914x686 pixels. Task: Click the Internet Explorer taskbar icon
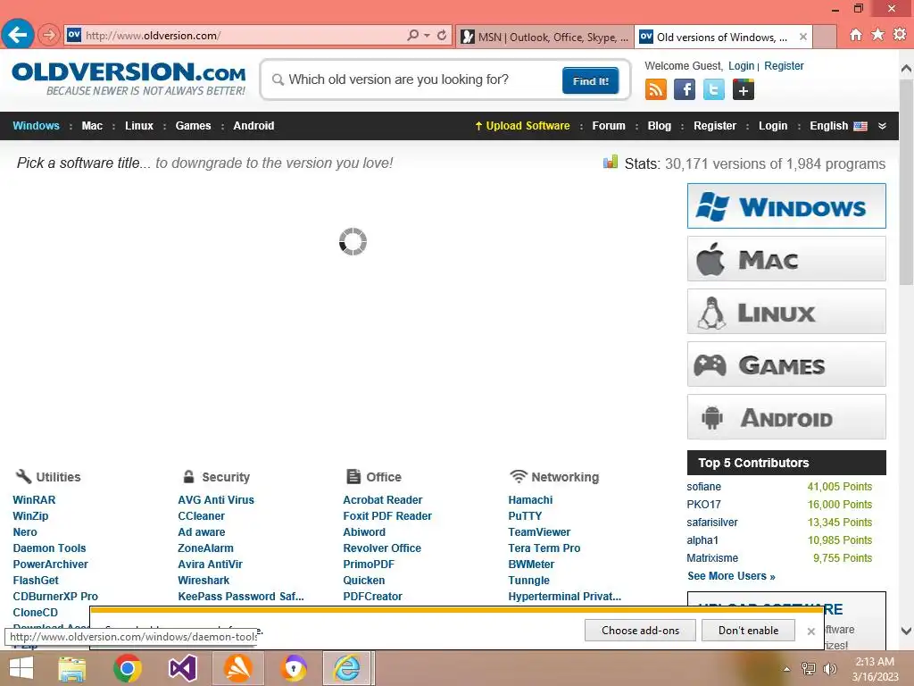coord(347,668)
